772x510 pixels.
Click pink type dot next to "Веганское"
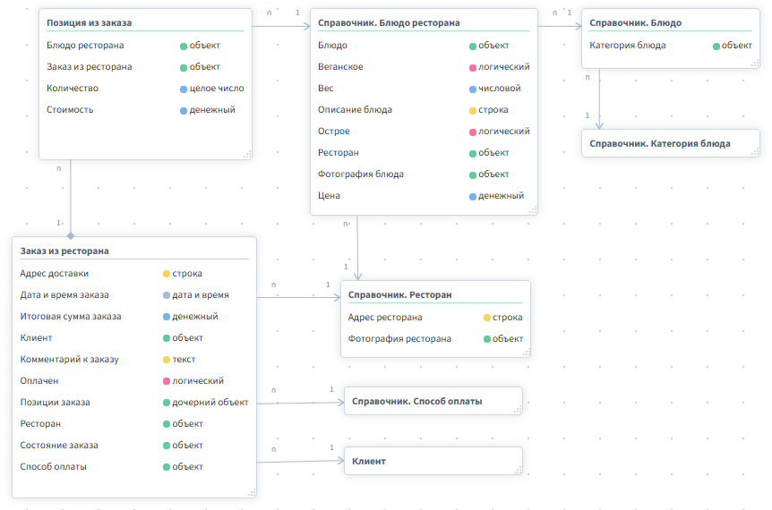tap(473, 67)
